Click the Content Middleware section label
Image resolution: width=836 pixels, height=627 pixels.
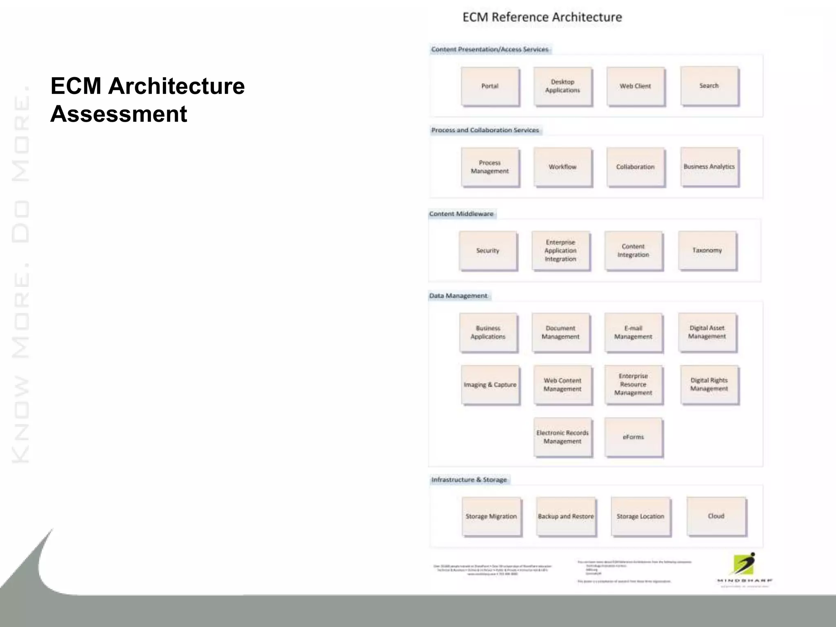pos(461,214)
